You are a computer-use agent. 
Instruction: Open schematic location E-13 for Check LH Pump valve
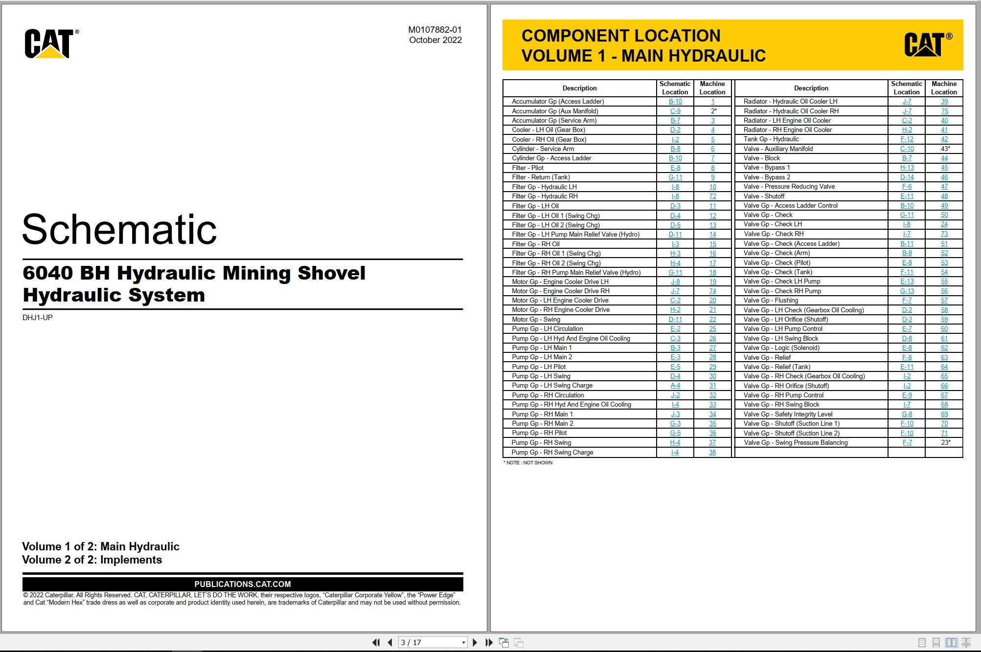907,282
